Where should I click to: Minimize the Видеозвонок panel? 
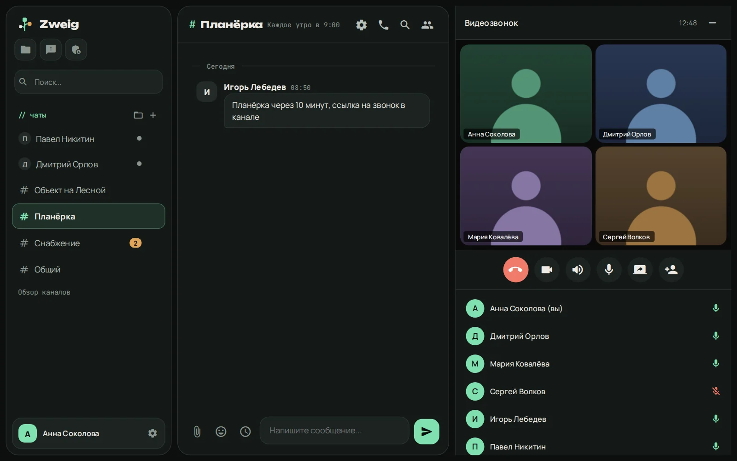click(x=713, y=23)
